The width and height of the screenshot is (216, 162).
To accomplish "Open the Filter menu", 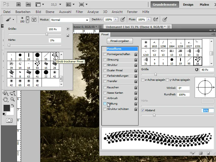I will (x=79, y=12).
